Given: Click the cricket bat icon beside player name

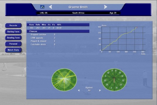Looking at the screenshot, I should point(42,7).
